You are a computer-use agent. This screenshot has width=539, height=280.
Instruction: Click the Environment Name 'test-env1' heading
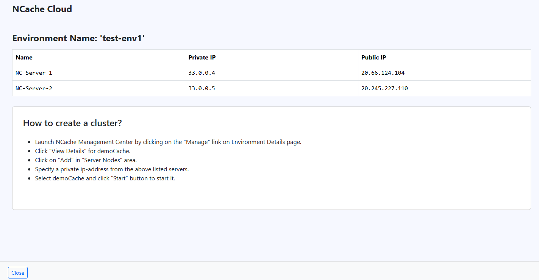[x=79, y=38]
